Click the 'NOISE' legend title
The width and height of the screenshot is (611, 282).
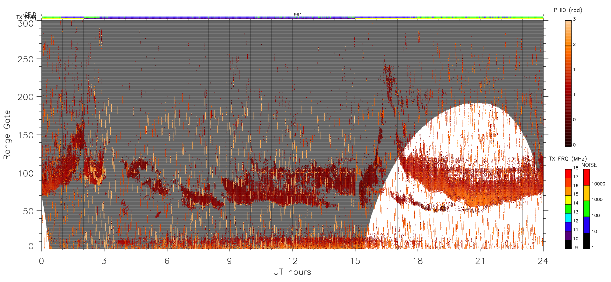[x=590, y=165]
